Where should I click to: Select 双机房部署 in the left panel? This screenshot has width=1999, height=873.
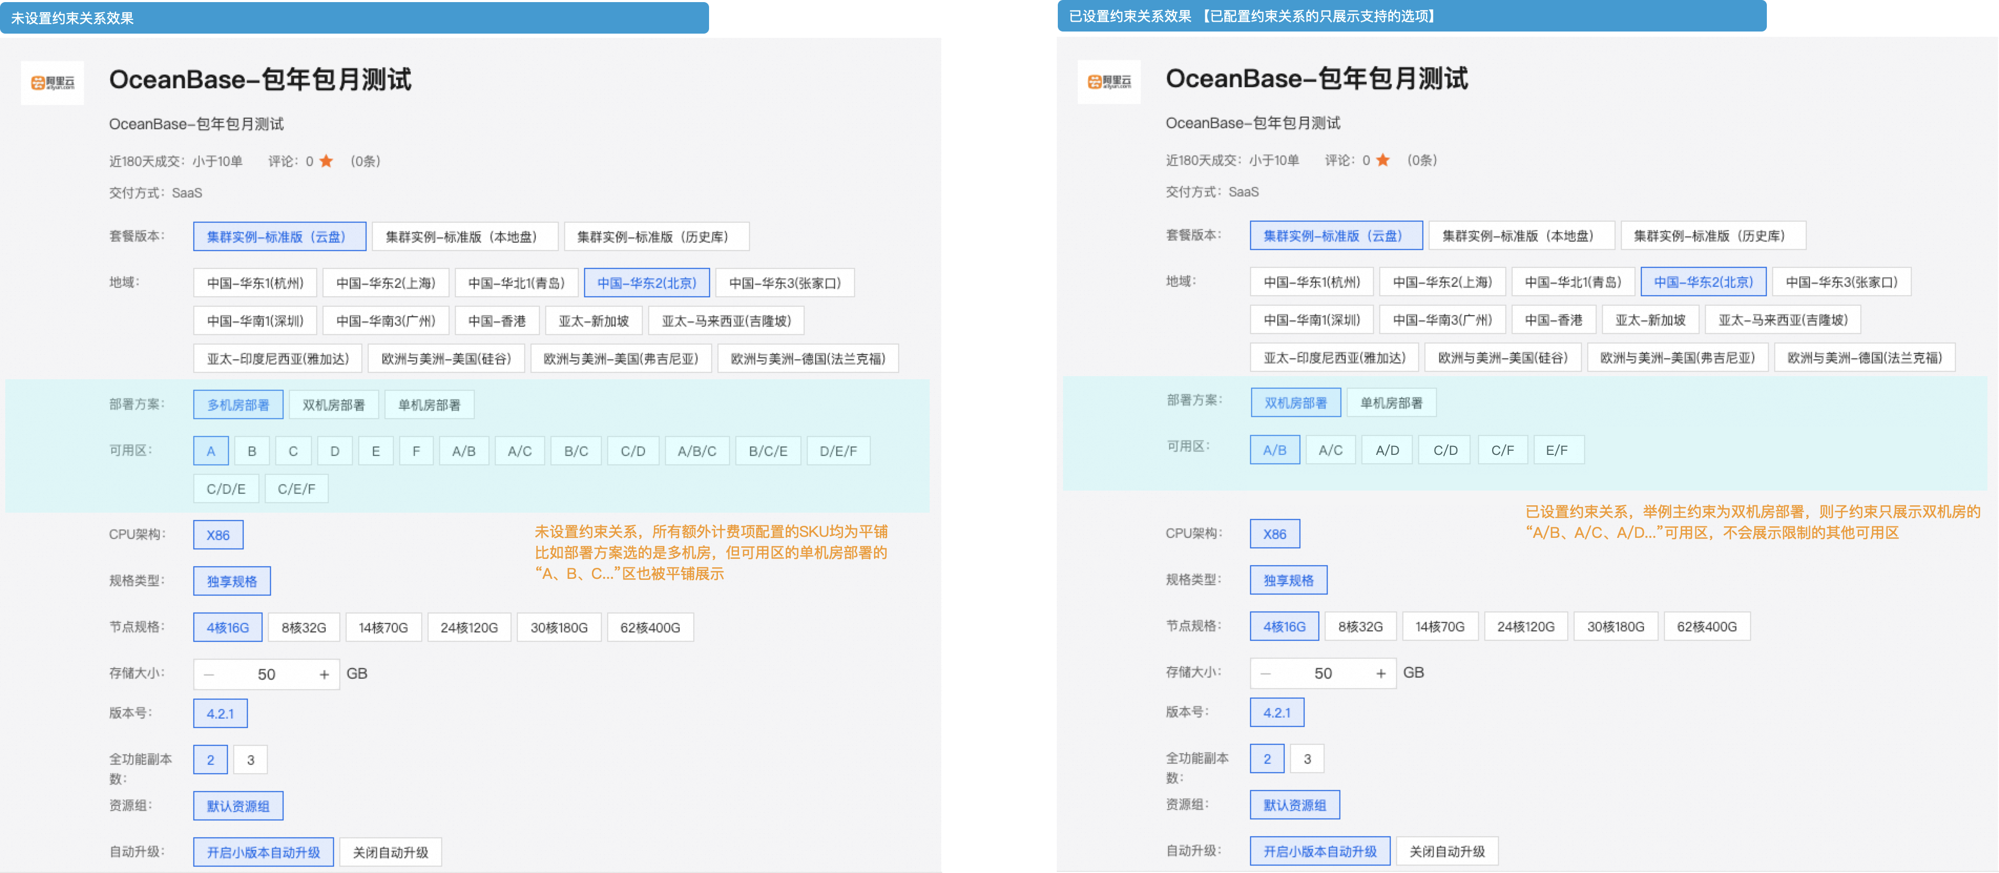coord(334,405)
